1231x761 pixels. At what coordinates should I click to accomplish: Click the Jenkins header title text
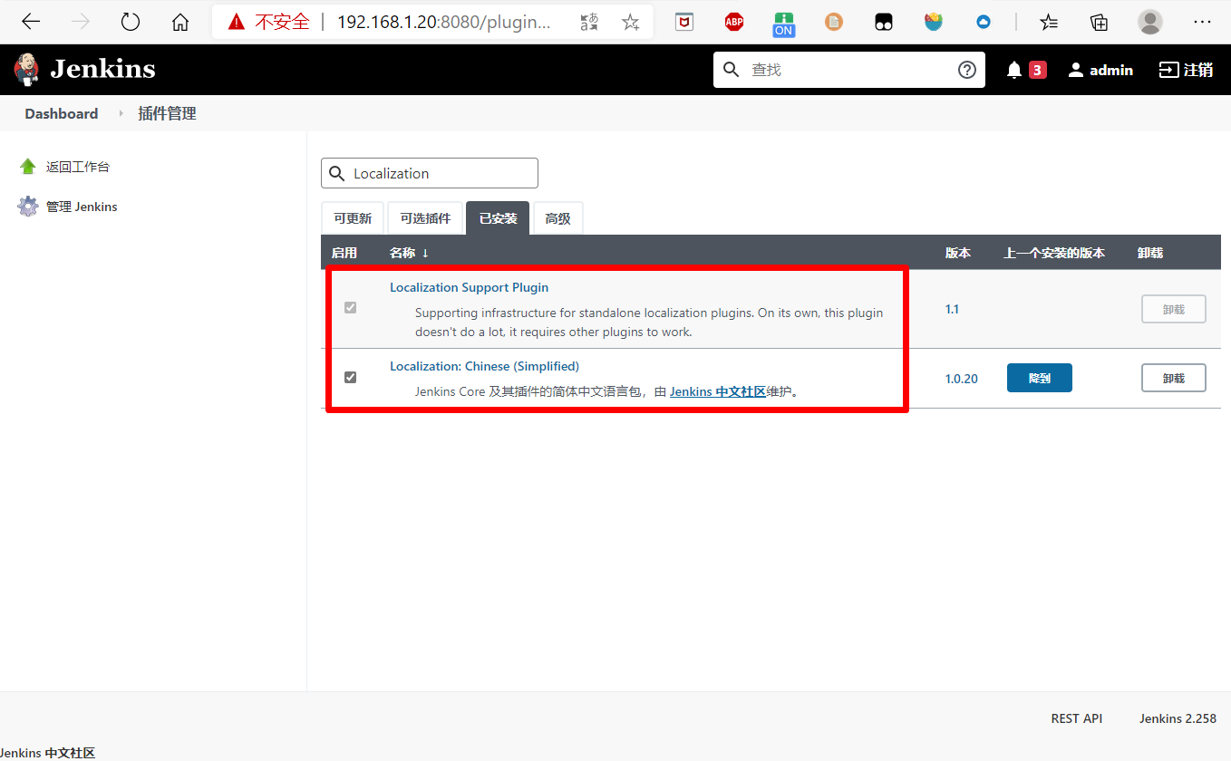(102, 69)
